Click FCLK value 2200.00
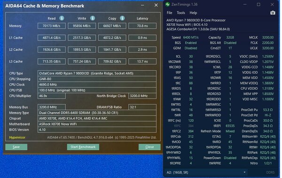This screenshot has width=282, height=178. (x=268, y=43)
